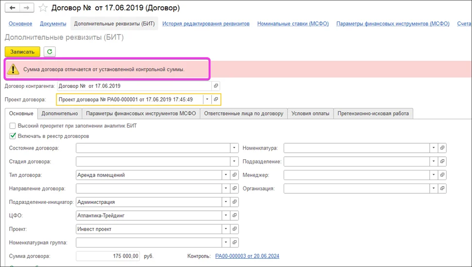Open the Проект договора record icon
Viewport: 472px width, 267px height.
tap(216, 100)
